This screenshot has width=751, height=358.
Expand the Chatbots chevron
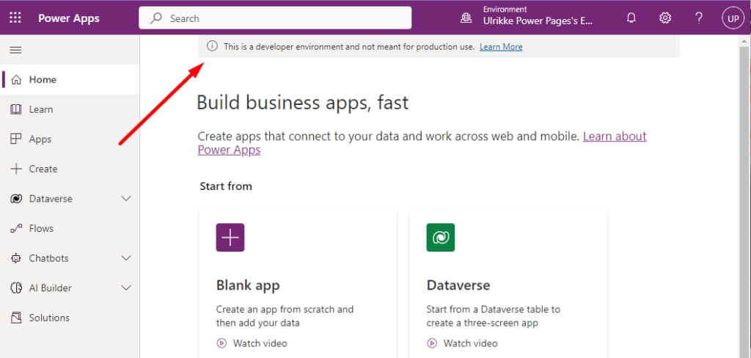pos(126,257)
